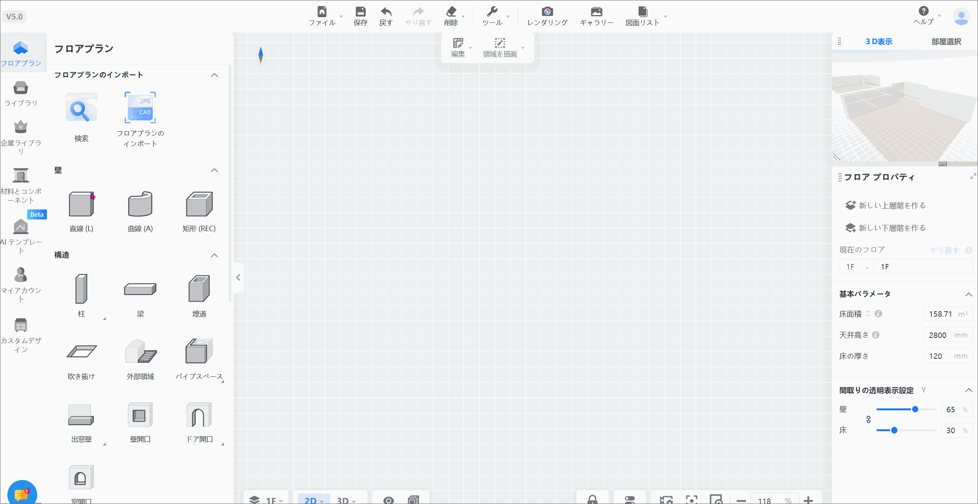978x504 pixels.
Task: Open フロアプランのインポート JPG/CAD import
Action: [140, 108]
